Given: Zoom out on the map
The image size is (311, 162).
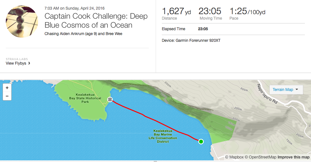Looking at the screenshot, I should (7, 96).
